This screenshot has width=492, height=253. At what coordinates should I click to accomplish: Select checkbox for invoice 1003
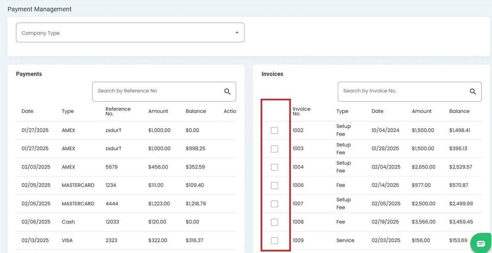(274, 149)
